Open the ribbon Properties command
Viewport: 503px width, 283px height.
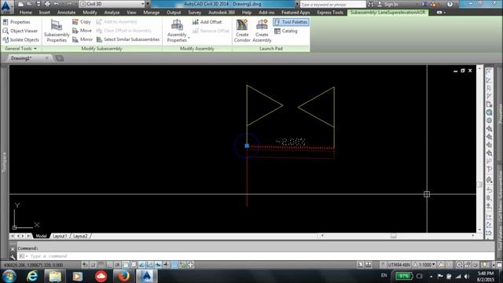coord(17,22)
